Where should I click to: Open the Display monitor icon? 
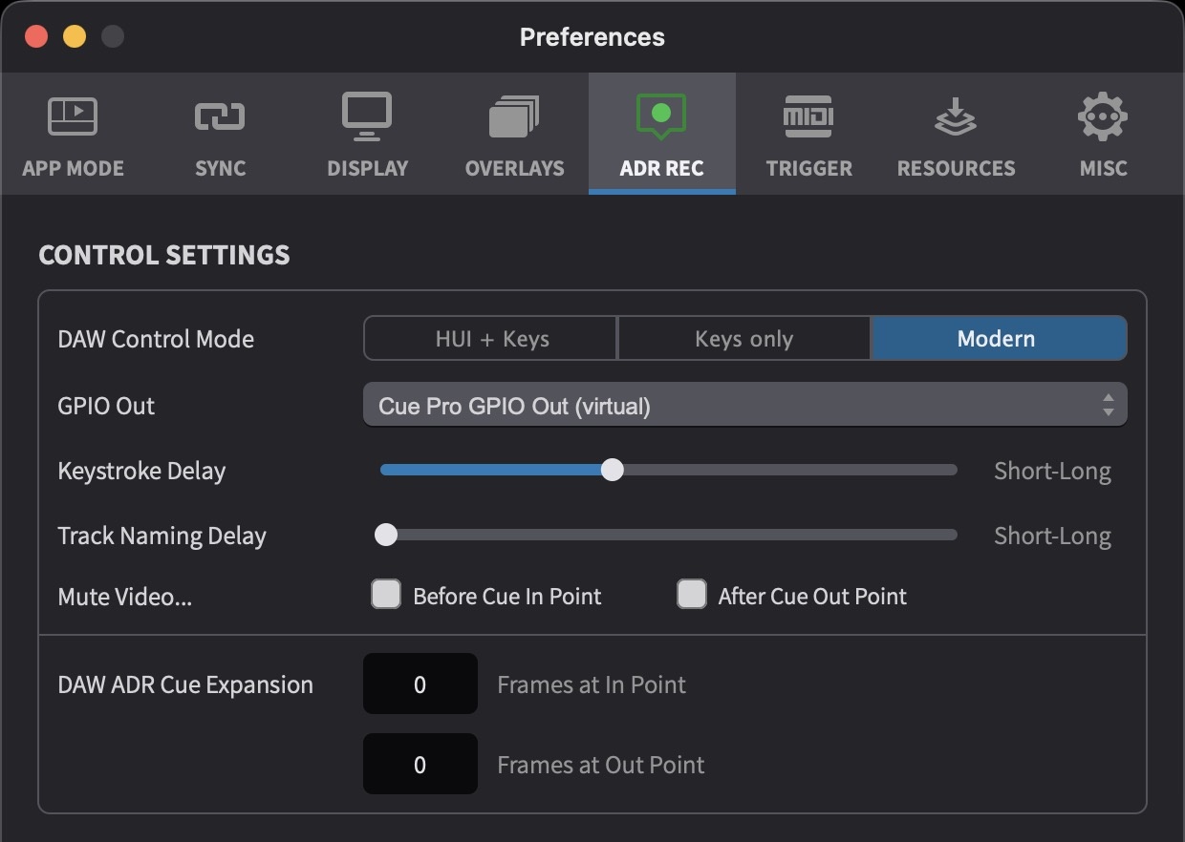point(367,116)
